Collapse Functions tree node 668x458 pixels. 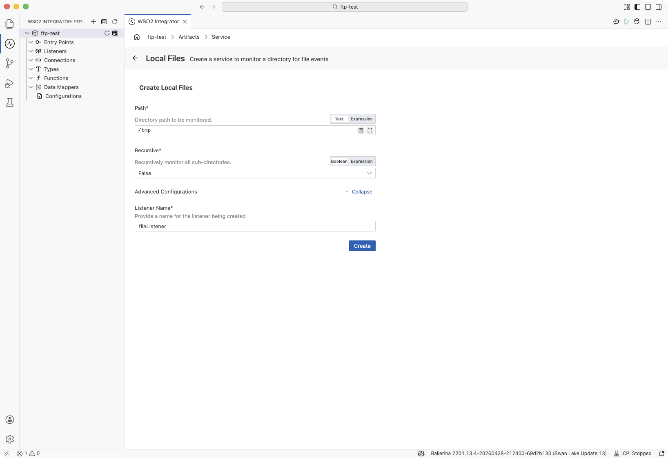coord(31,78)
